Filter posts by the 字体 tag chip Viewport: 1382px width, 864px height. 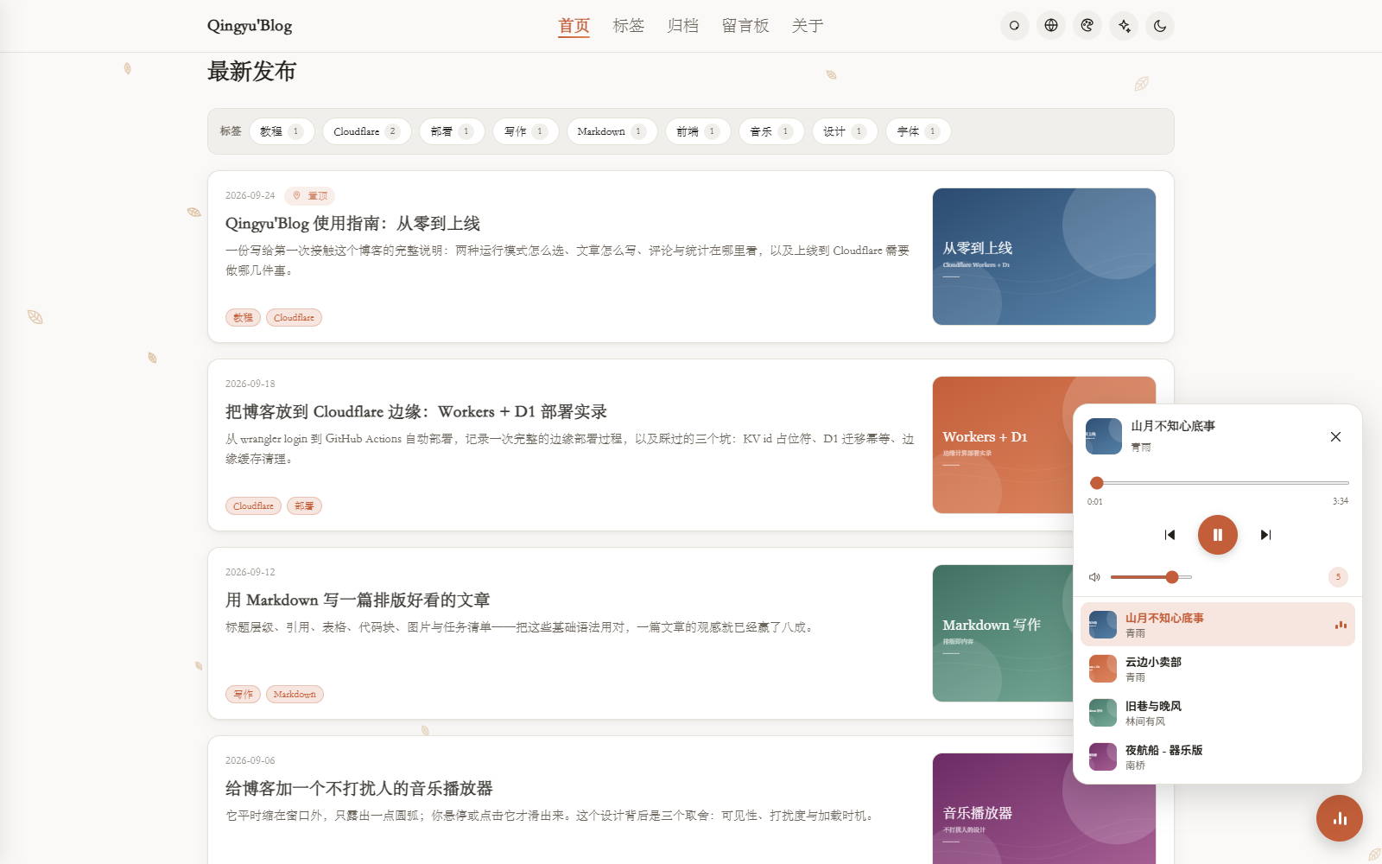[x=919, y=131]
